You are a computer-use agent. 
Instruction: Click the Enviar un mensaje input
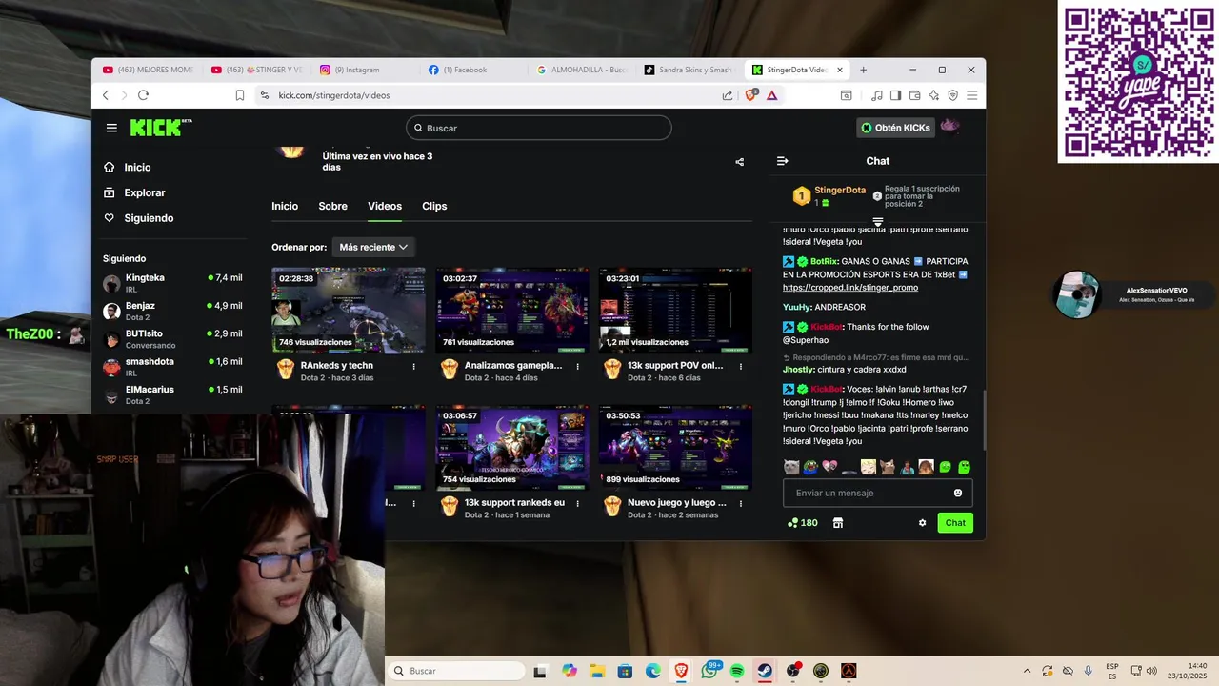(x=877, y=493)
